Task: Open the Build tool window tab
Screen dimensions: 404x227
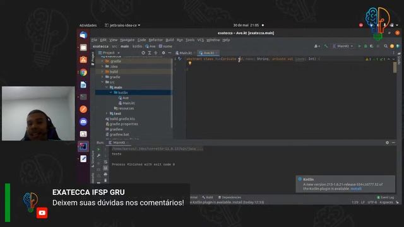Action: (x=208, y=197)
